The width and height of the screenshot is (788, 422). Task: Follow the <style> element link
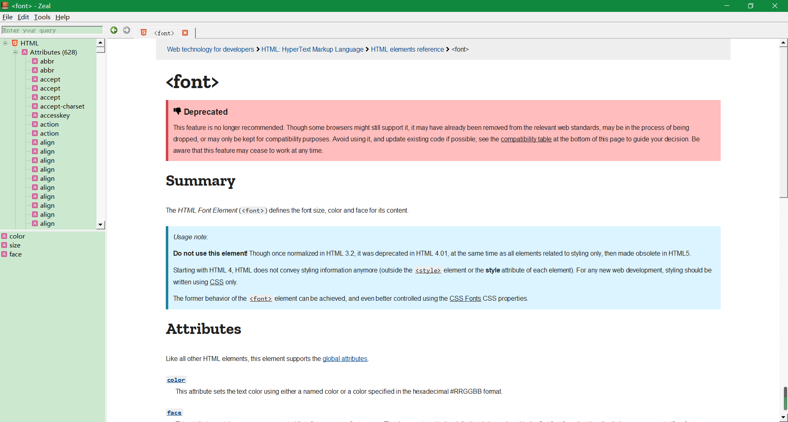pos(428,270)
